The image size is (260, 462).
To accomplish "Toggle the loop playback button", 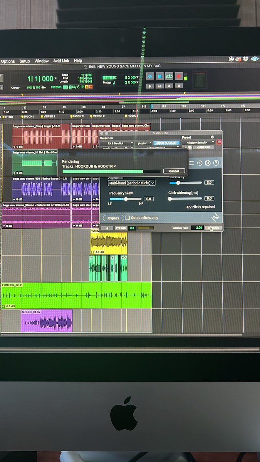I will point(169,76).
